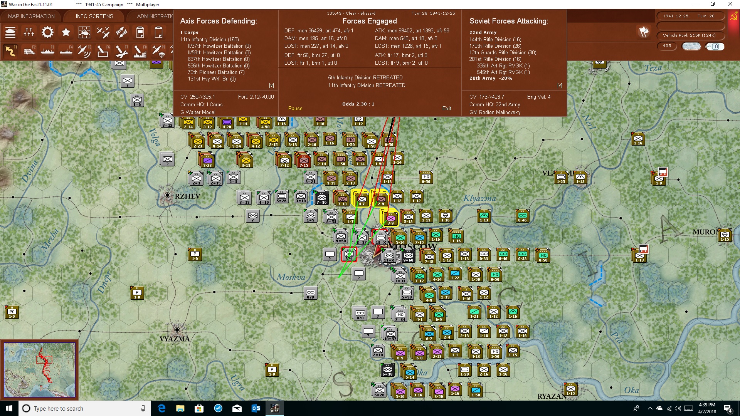Expand Axis defending forces detail [v]
Image resolution: width=740 pixels, height=416 pixels.
271,86
